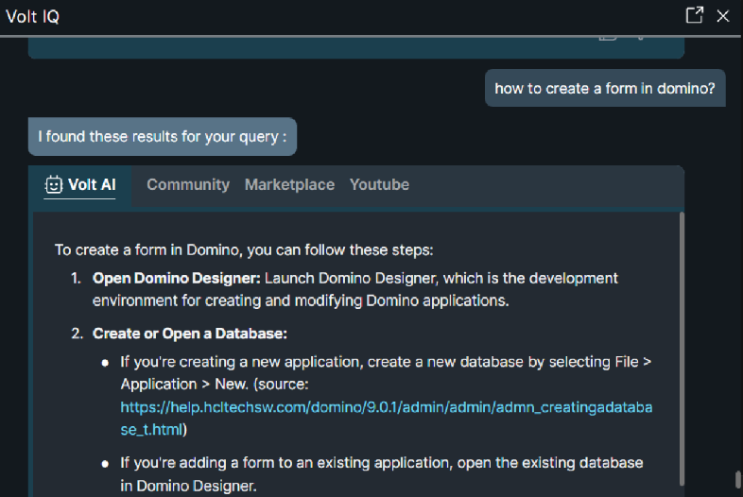Click the Volt IQ title text
Screen dimensions: 743x497
(33, 16)
